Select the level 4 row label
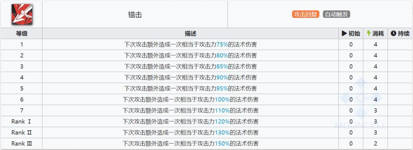This screenshot has width=413, height=150. coord(21,78)
